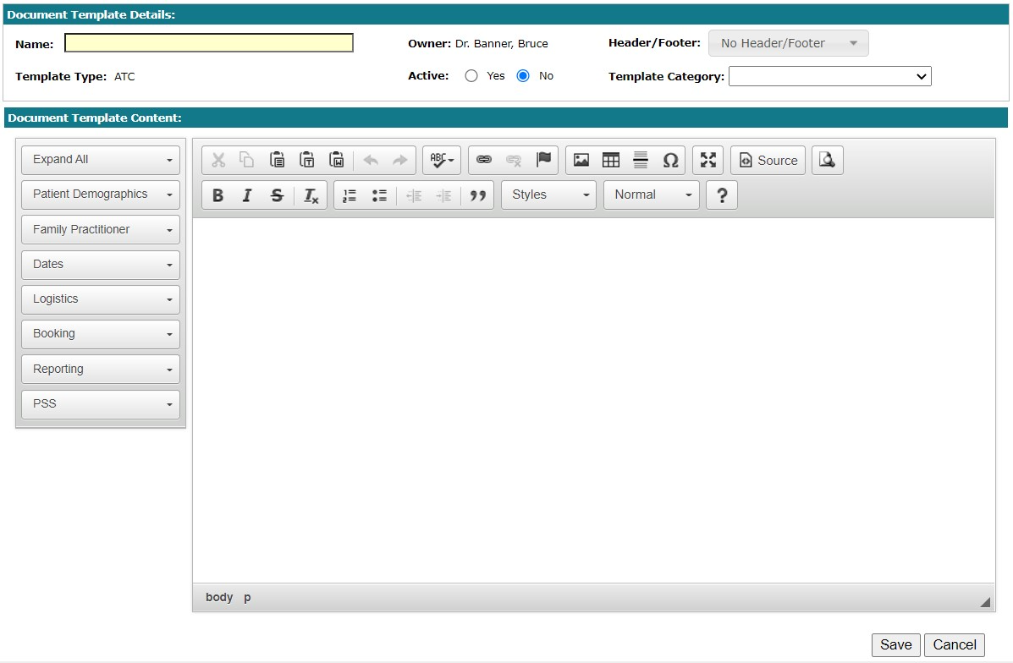Open the editor help question mark
This screenshot has width=1013, height=663.
[x=722, y=195]
